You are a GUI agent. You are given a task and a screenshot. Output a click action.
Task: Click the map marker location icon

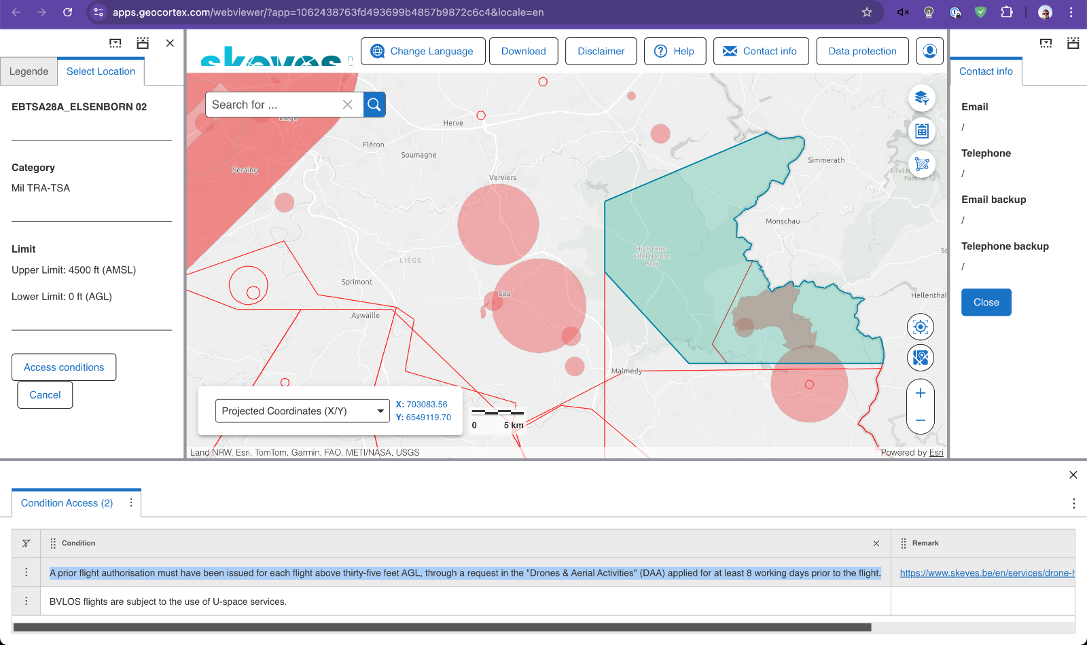coord(920,358)
